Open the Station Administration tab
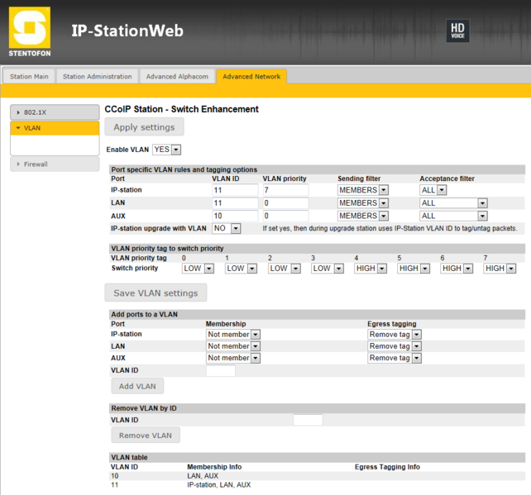531x495 pixels. 98,77
